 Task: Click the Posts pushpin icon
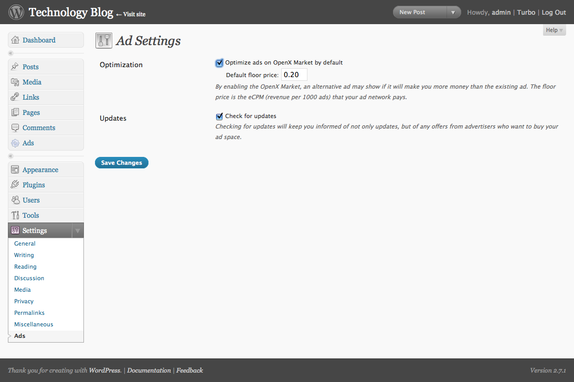15,67
